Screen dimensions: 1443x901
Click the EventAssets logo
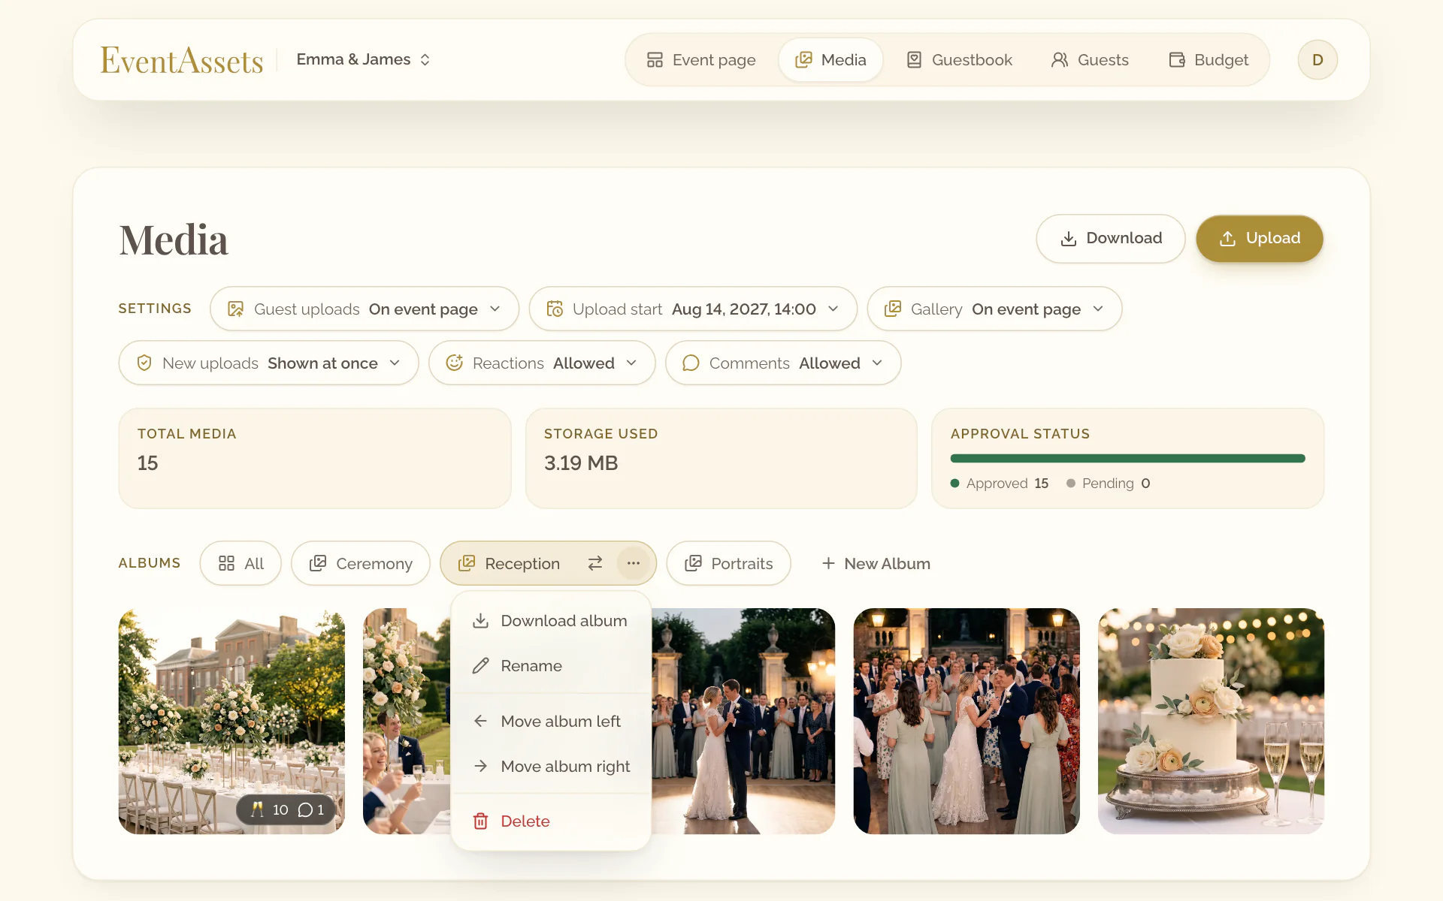(x=182, y=60)
